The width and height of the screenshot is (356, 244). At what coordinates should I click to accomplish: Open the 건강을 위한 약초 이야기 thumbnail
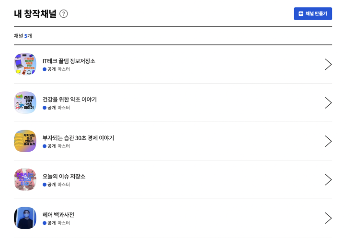pos(25,102)
